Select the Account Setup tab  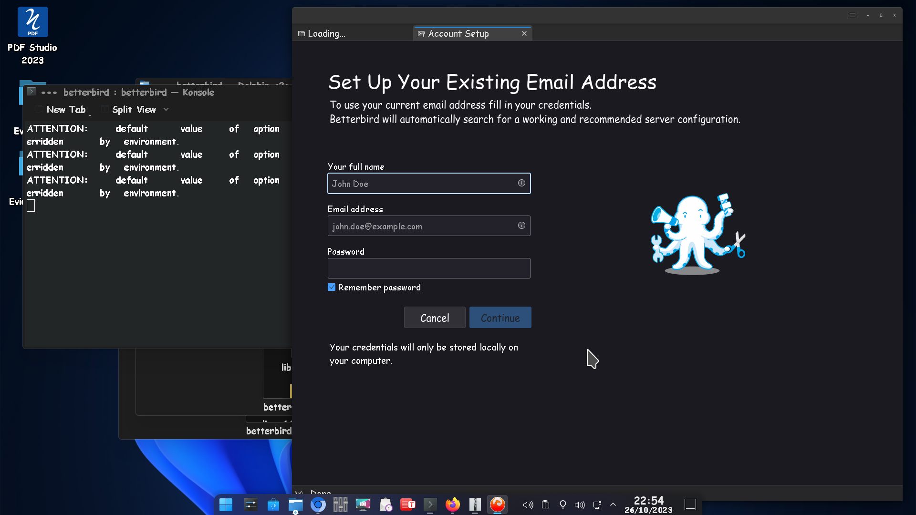tap(472, 33)
